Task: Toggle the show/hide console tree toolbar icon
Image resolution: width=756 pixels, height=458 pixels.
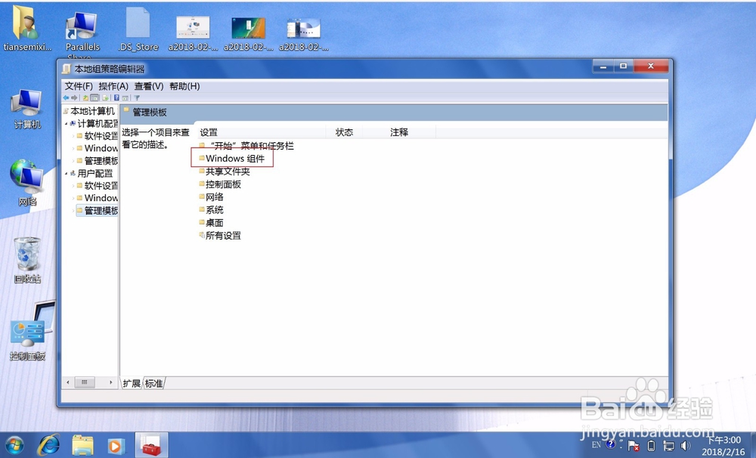Action: click(x=94, y=97)
